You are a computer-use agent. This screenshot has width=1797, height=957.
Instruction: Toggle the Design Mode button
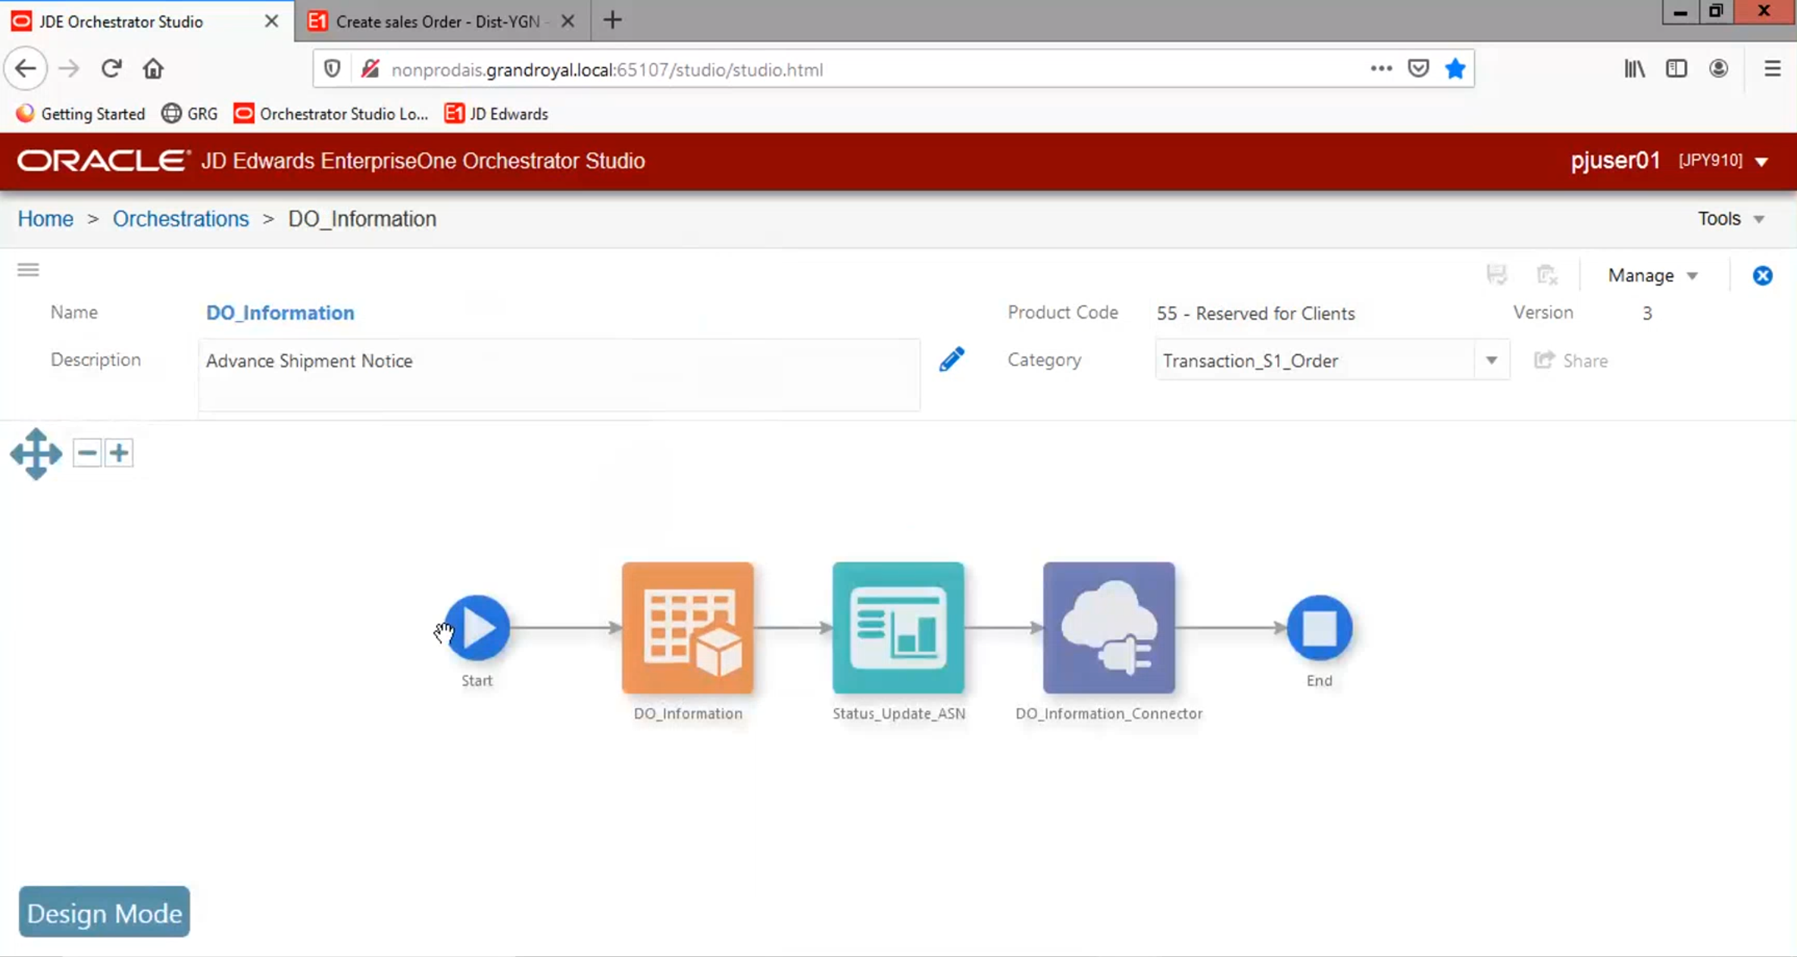[x=105, y=912]
